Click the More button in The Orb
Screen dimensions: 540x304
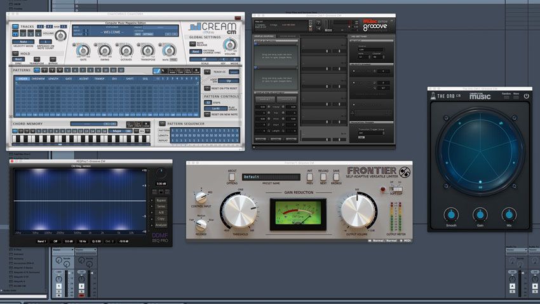pos(516,96)
